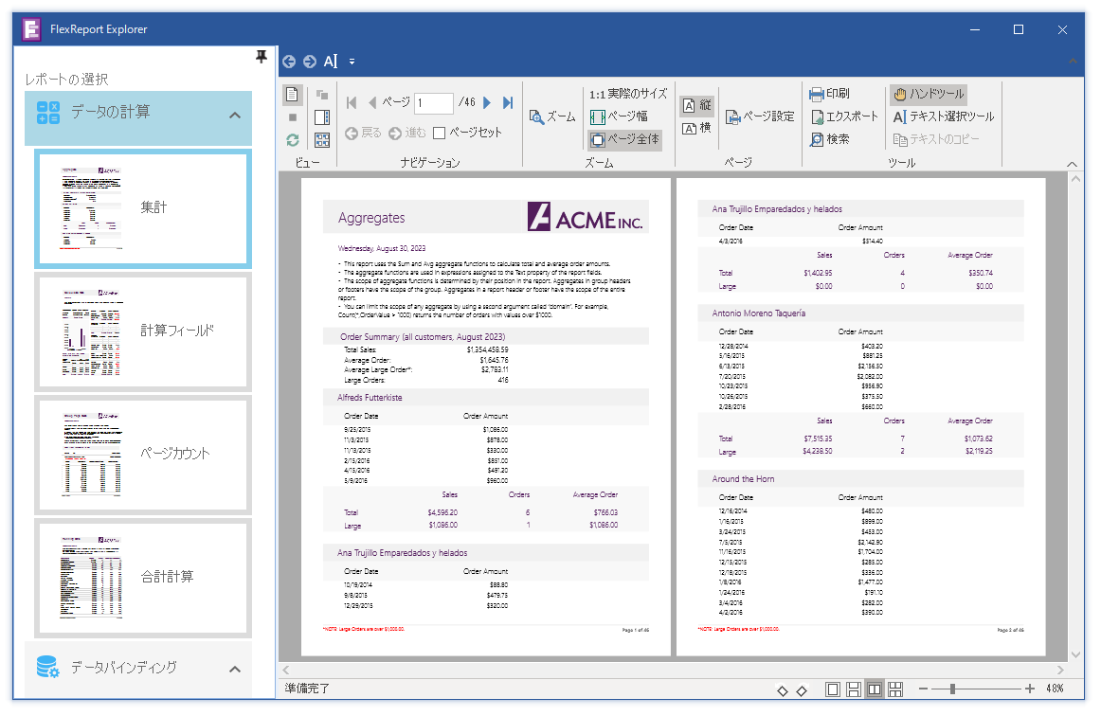Select the 合計計算 report
This screenshot has height=716, width=1101.
(x=142, y=577)
